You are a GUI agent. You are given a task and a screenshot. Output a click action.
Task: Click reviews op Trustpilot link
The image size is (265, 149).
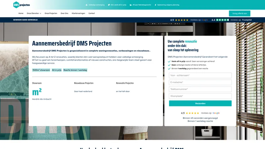tap(241, 20)
